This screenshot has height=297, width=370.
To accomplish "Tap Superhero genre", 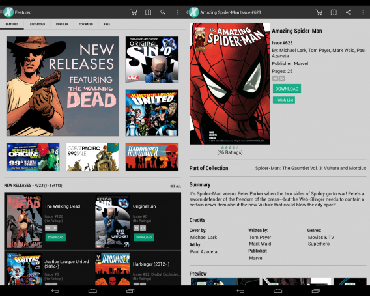I will pos(319,244).
